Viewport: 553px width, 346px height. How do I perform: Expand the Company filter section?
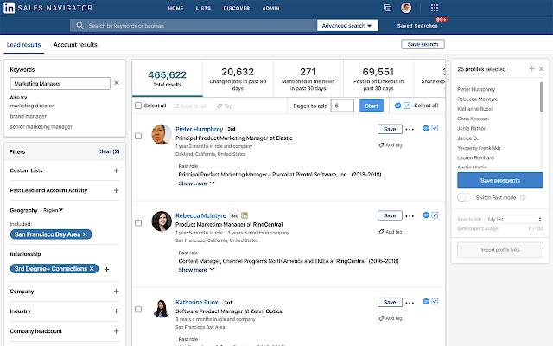[x=116, y=292]
